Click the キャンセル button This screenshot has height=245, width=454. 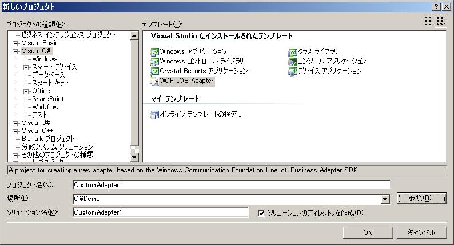pos(421,232)
